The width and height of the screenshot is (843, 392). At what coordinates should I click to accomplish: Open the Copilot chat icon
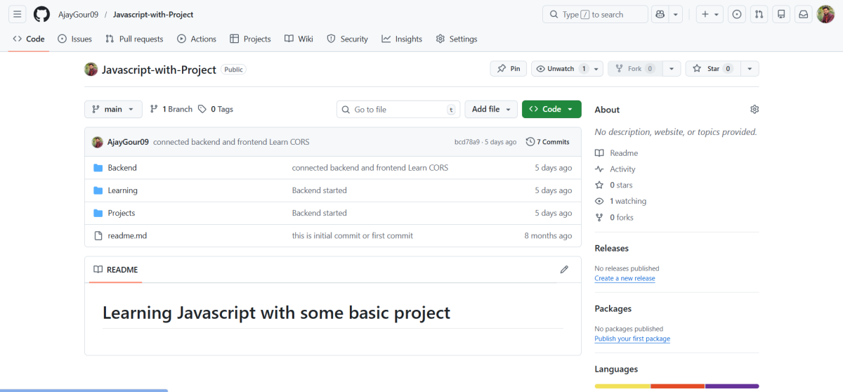point(659,14)
